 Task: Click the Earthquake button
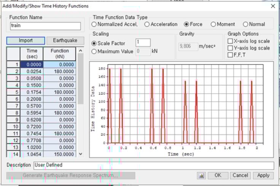tap(65, 41)
